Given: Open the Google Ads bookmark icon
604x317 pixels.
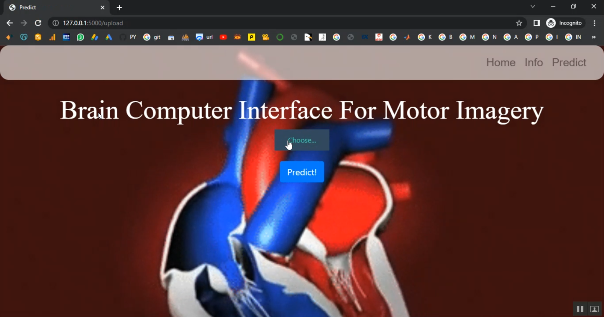Looking at the screenshot, I should click(109, 37).
